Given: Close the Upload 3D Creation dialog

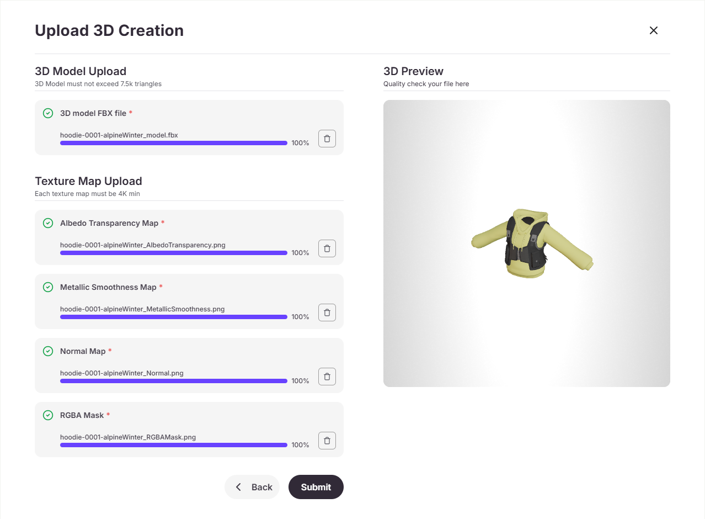Looking at the screenshot, I should (653, 30).
